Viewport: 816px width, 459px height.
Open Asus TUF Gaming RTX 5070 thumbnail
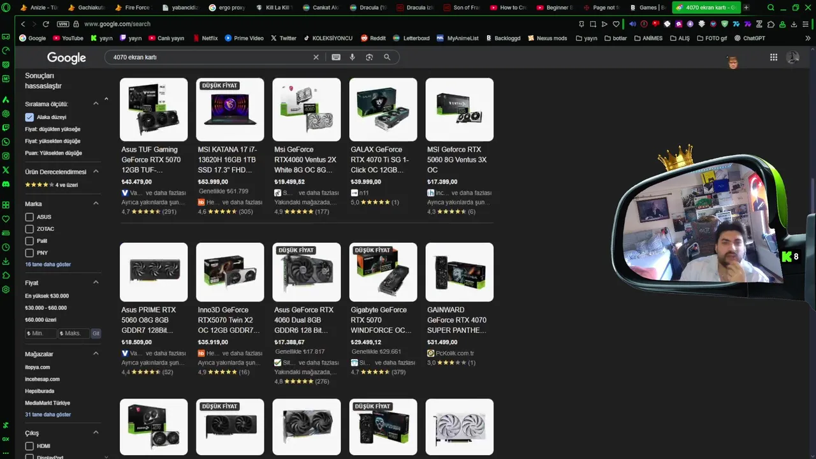[154, 110]
